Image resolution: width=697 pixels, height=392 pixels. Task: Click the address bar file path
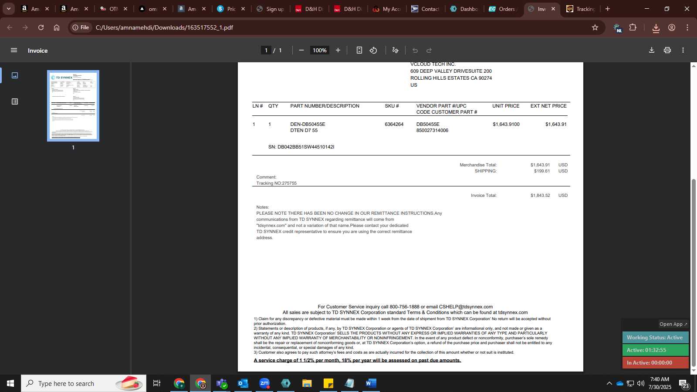tap(164, 27)
